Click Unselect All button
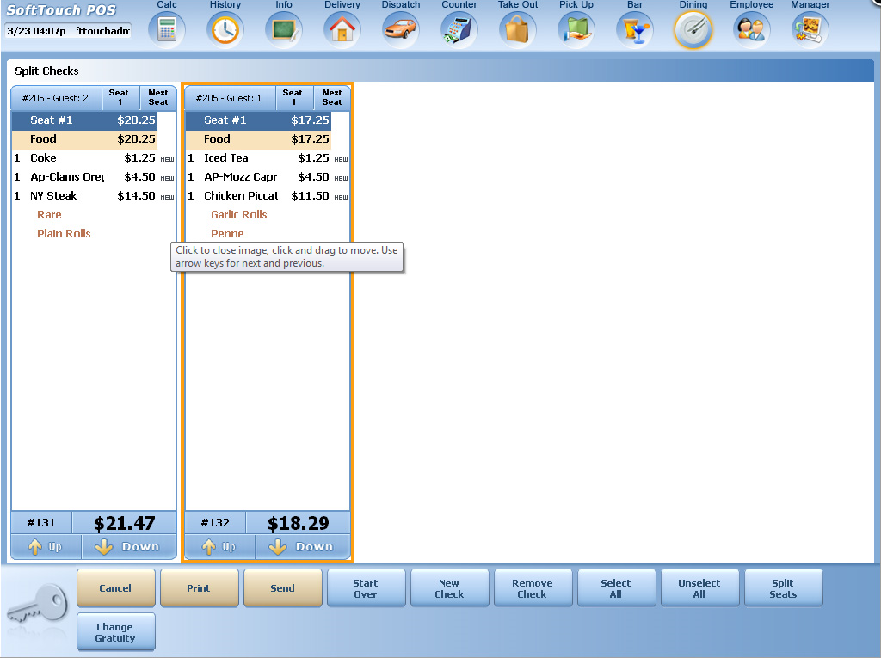The width and height of the screenshot is (881, 658). click(699, 587)
